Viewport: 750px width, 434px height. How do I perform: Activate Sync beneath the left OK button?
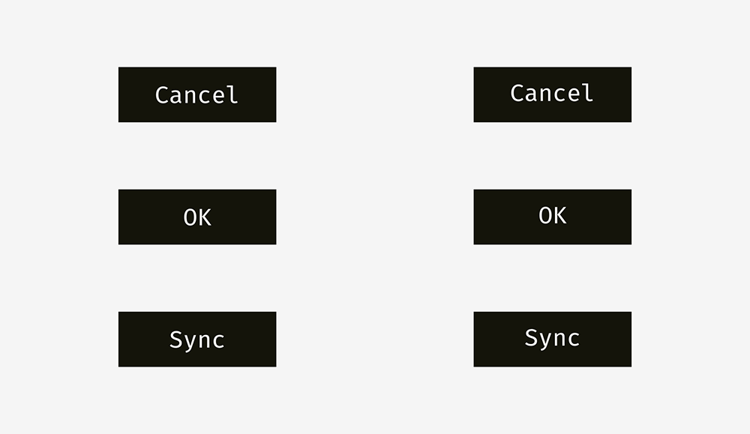[x=197, y=340]
